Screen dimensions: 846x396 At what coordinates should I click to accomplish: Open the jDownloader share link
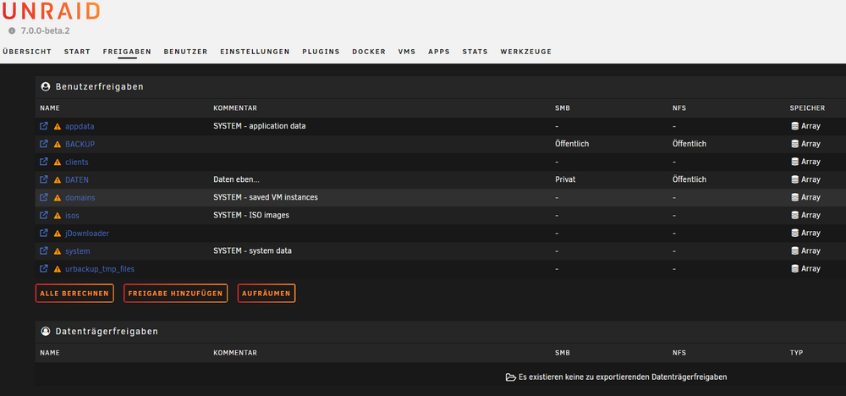click(87, 233)
